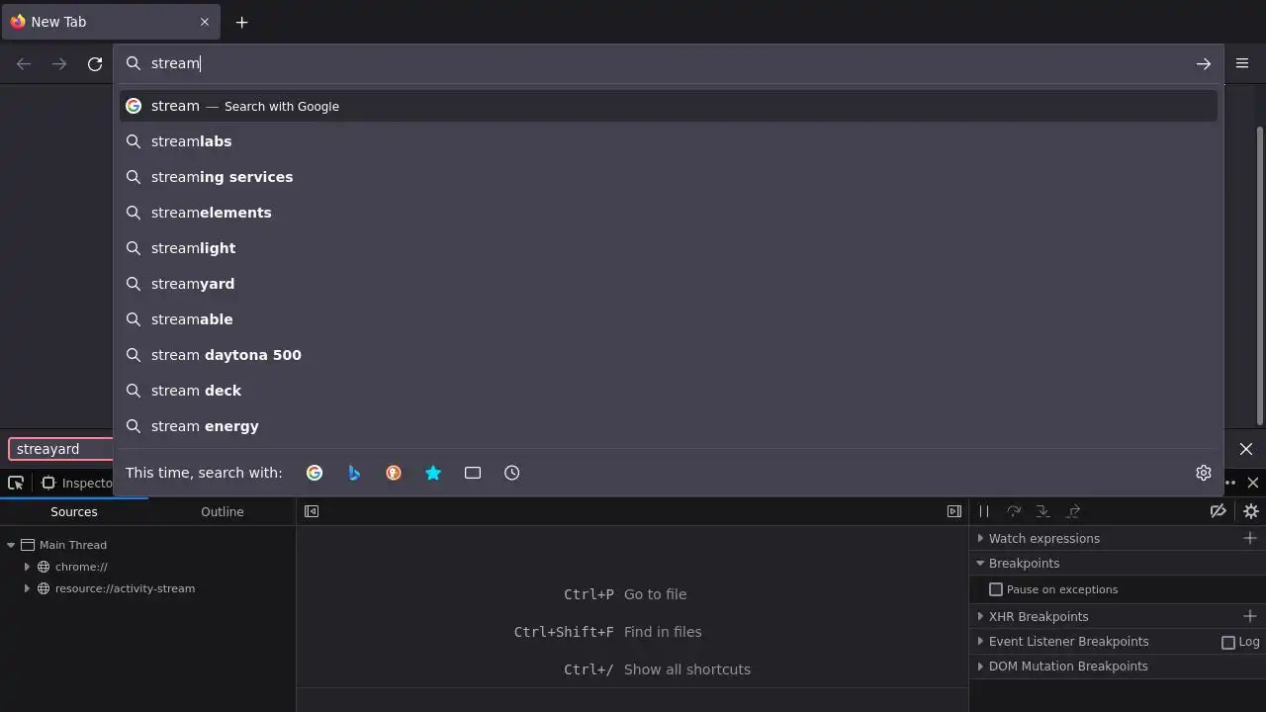Pause script execution in debugger
Viewport: 1266px width, 712px height.
984,511
